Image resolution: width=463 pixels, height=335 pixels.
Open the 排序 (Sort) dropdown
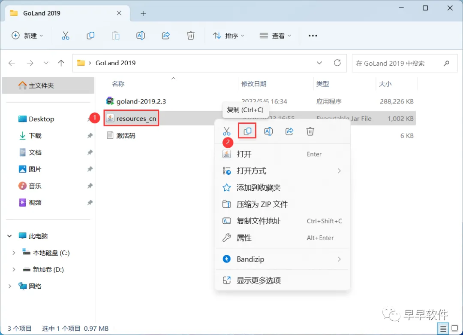click(x=228, y=36)
